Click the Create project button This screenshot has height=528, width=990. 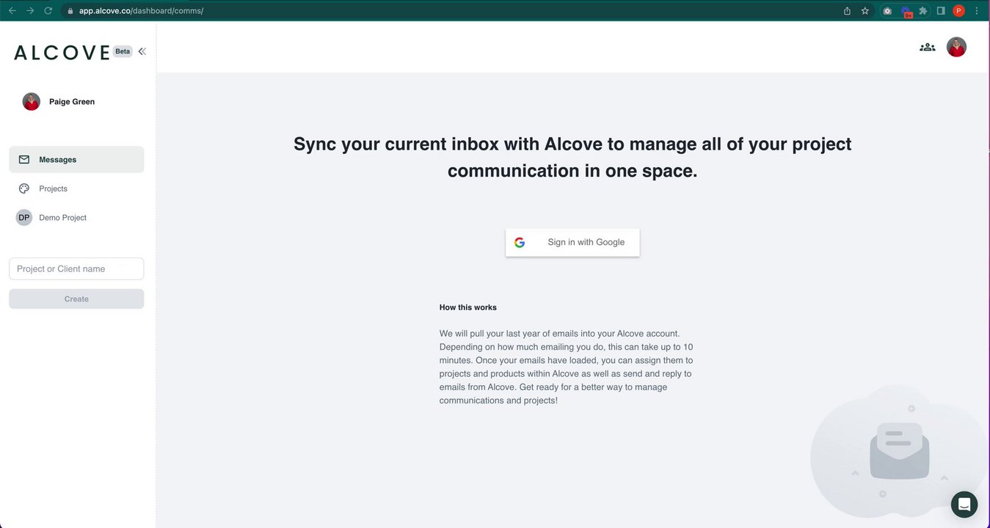click(76, 299)
